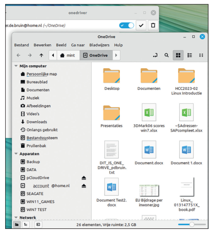Screen dimensions: 209x231
Task: Collapse the Mijn computer section
Action: (16, 66)
